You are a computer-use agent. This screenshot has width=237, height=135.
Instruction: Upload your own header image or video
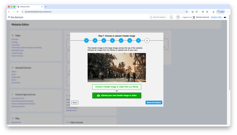117,95
